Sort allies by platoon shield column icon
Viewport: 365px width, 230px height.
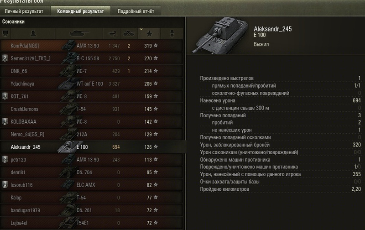click(5, 34)
